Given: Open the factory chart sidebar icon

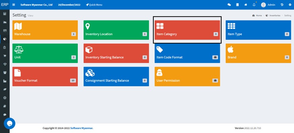Looking at the screenshot, I should click(5, 81).
